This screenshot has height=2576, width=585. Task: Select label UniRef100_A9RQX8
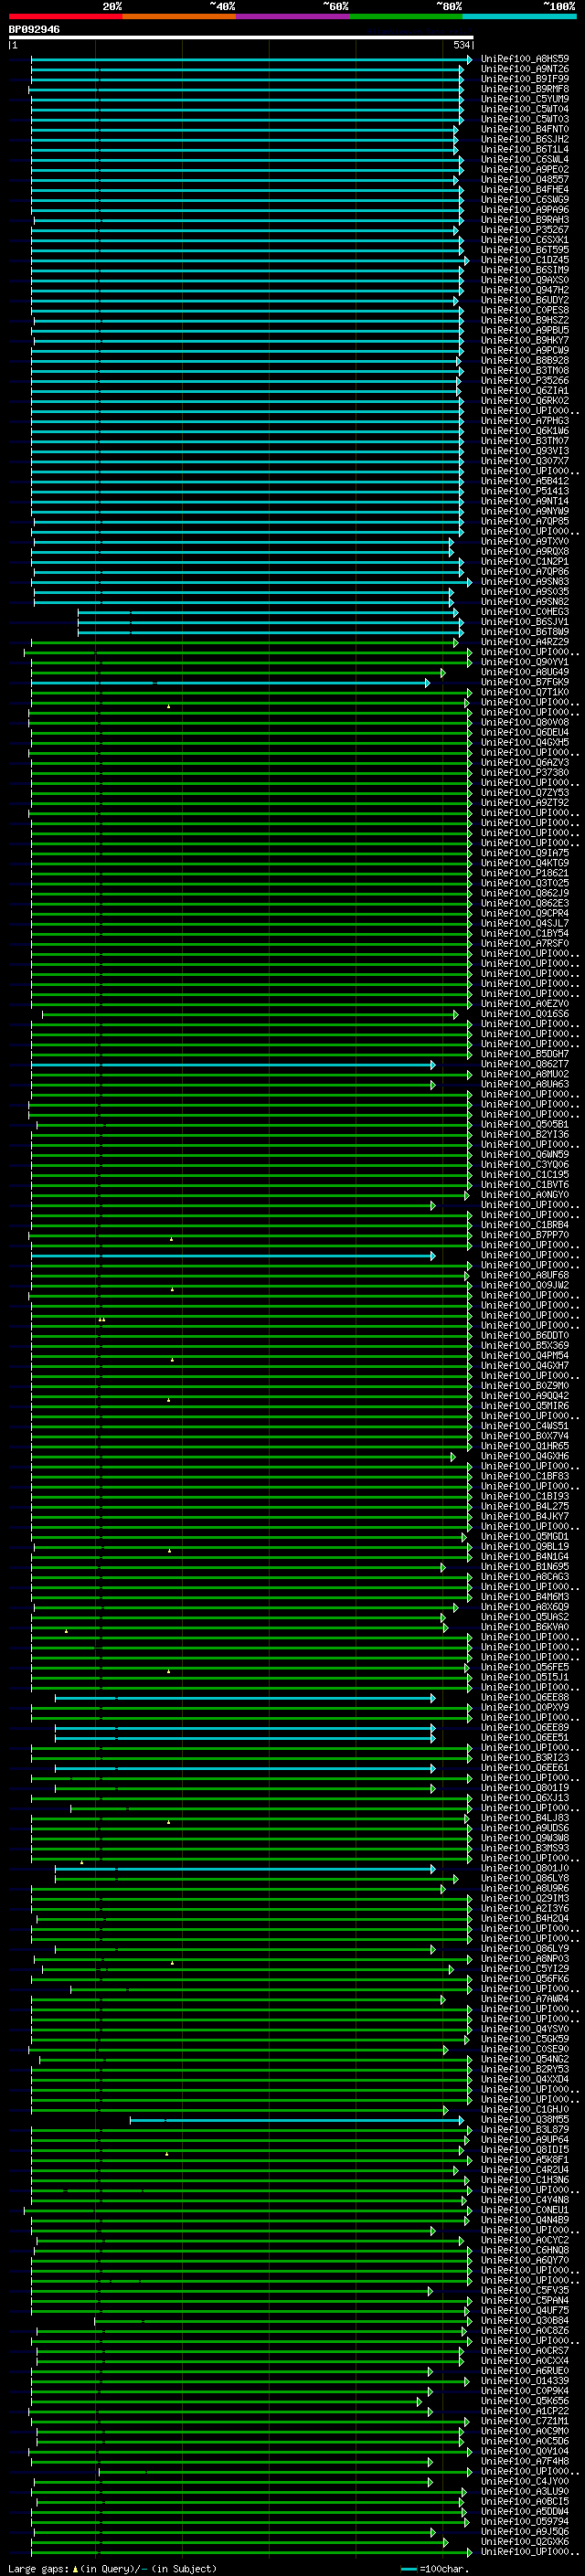[x=525, y=552]
